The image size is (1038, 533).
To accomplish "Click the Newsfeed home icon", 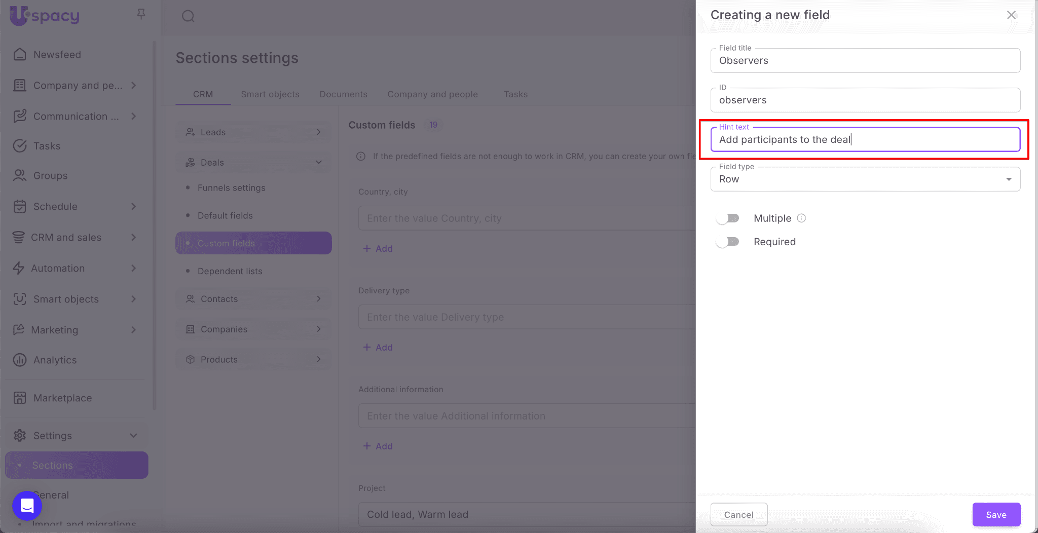I will point(20,54).
